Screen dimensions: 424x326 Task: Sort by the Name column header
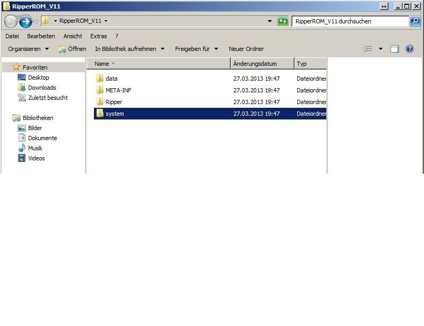point(159,64)
